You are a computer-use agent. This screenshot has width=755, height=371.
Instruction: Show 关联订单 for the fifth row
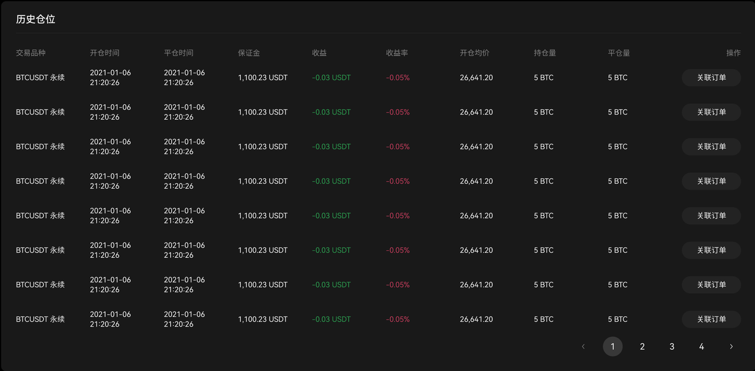click(x=711, y=216)
